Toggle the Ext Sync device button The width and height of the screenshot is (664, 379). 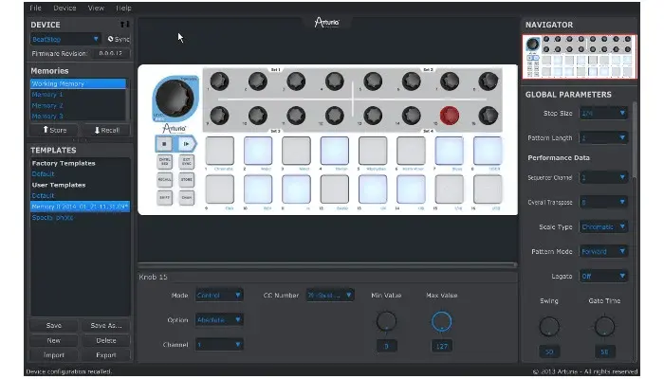click(186, 162)
